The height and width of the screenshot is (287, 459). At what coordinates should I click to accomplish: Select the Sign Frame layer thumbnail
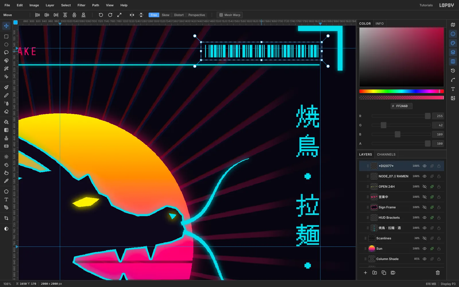click(374, 207)
